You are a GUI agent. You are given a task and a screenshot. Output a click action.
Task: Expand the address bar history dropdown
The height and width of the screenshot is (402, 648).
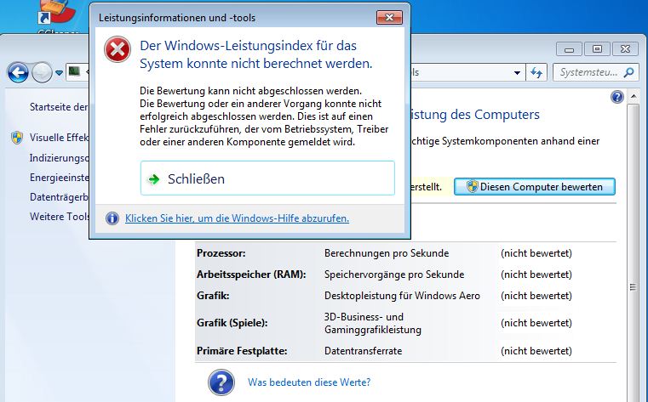click(517, 72)
